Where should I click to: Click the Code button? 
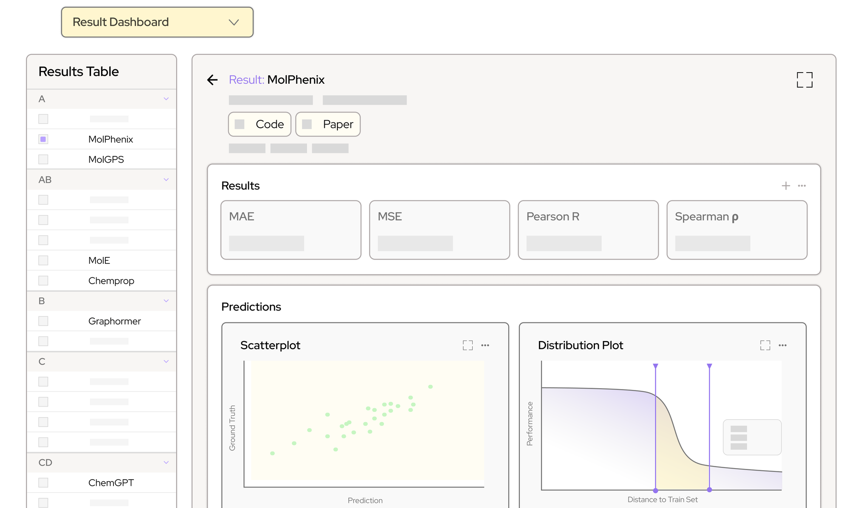[x=260, y=124]
